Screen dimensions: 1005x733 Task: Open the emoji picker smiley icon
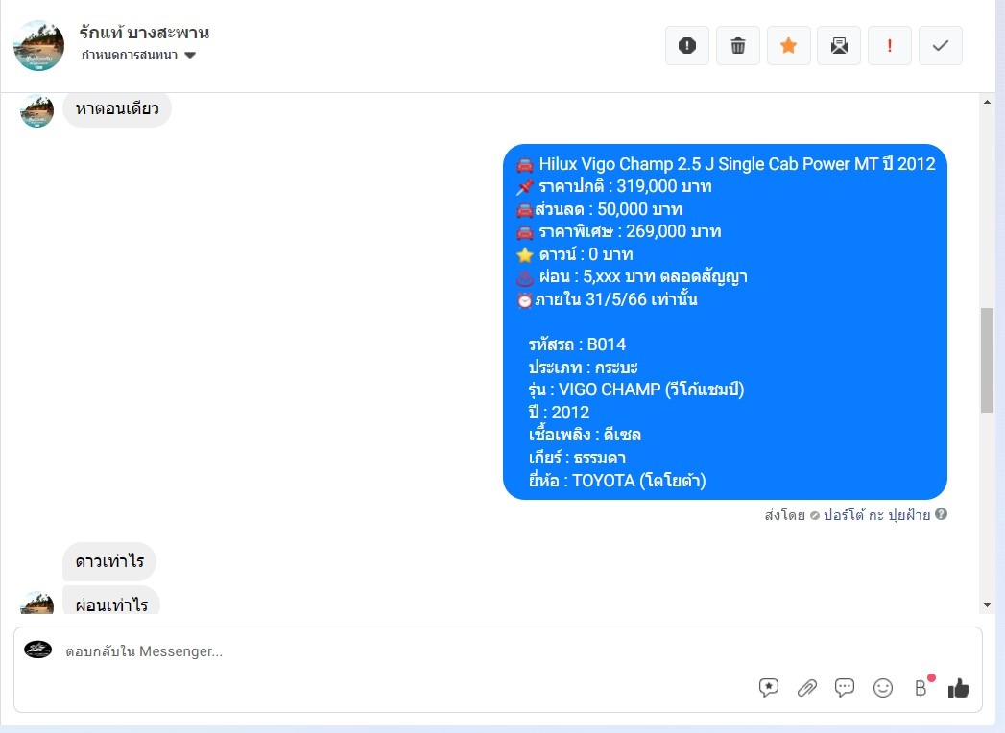coord(883,688)
